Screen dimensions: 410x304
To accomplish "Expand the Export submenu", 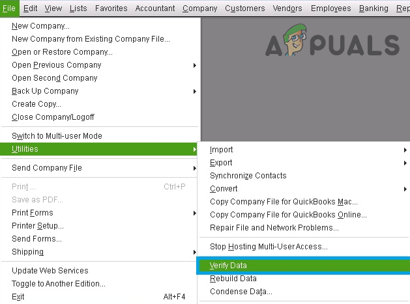I will click(x=221, y=163).
